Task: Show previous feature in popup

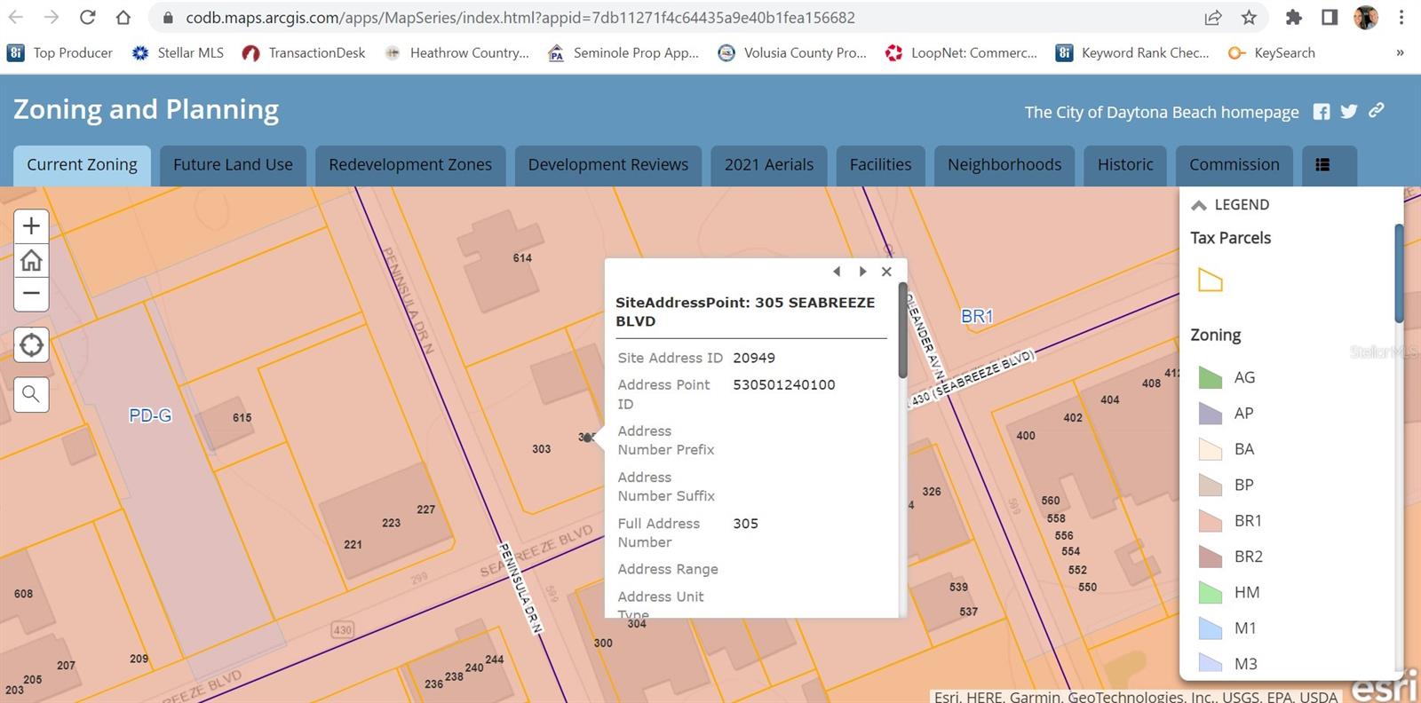Action: click(x=837, y=272)
